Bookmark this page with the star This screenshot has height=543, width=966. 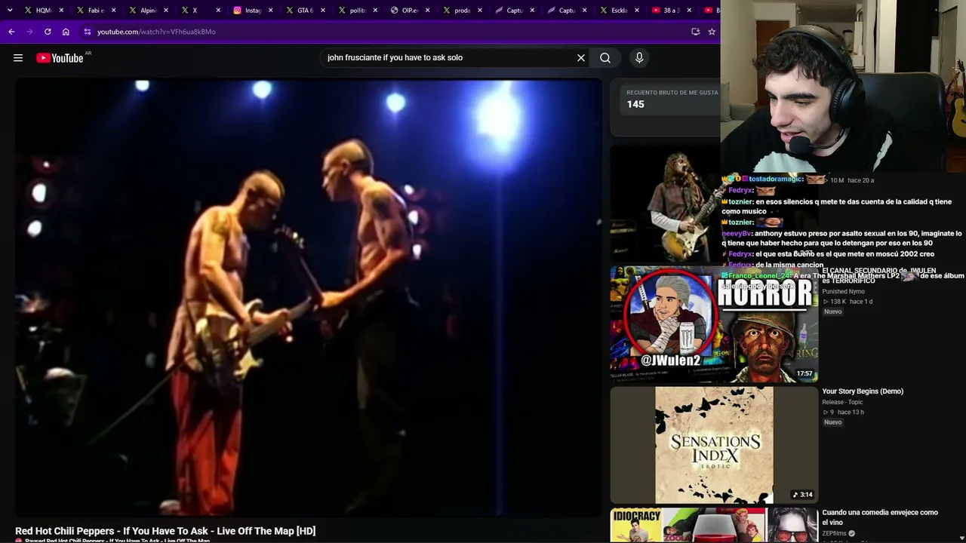coord(712,32)
